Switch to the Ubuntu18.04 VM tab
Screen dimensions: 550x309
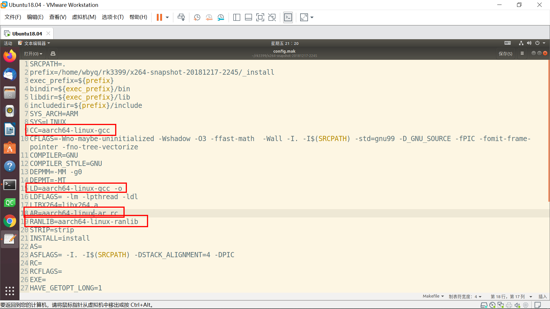pyautogui.click(x=27, y=33)
